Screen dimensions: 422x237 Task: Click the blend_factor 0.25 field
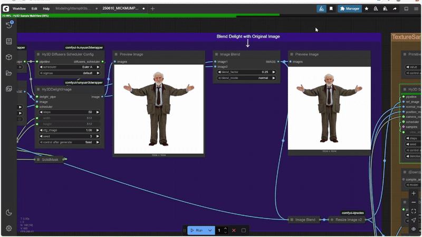[x=246, y=72]
